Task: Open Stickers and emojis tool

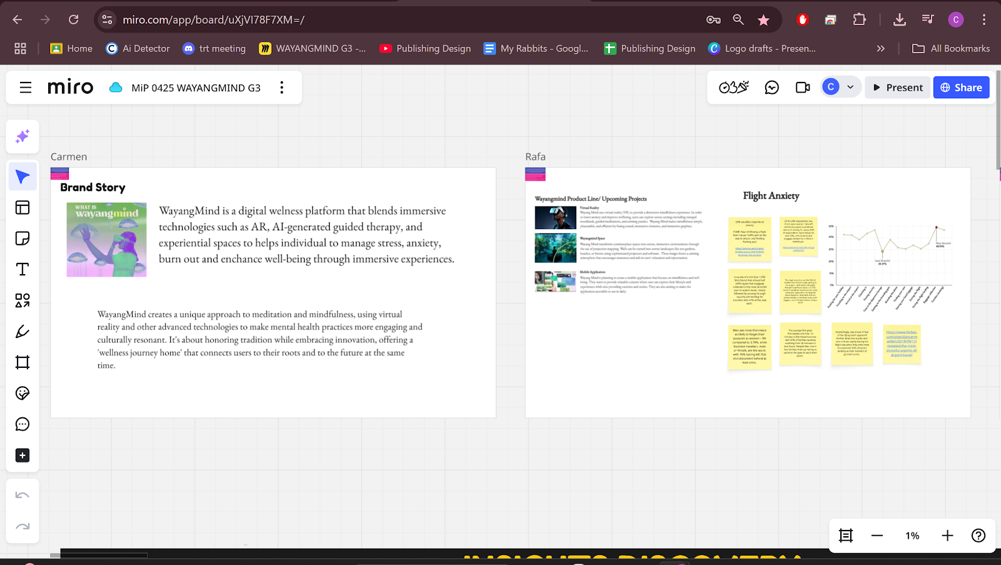Action: (x=23, y=393)
